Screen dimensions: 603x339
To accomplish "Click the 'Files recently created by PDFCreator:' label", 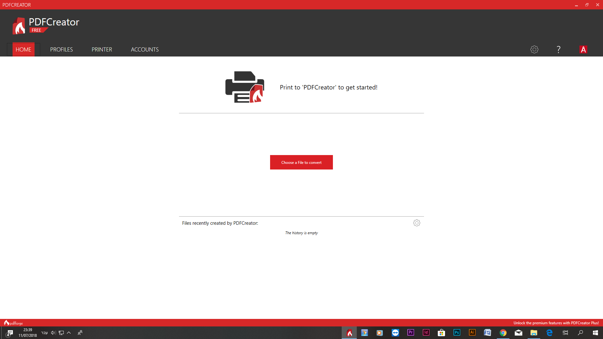I will 220,223.
